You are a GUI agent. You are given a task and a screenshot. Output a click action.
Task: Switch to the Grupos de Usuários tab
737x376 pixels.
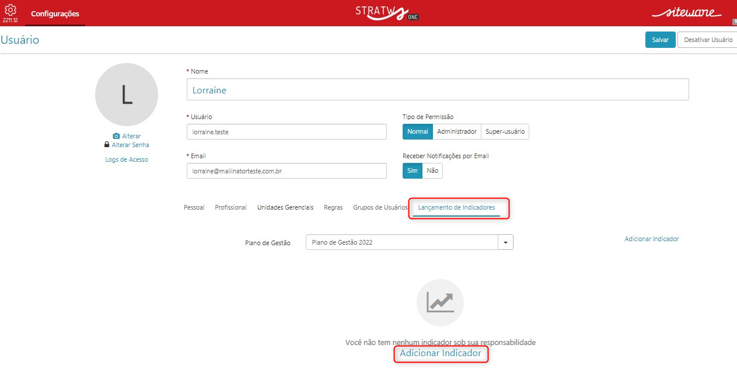[x=380, y=207]
